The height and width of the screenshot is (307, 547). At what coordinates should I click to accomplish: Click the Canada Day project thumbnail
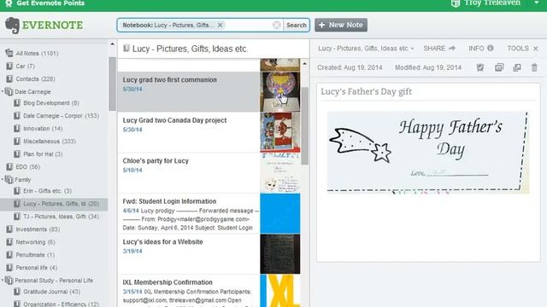[279, 132]
